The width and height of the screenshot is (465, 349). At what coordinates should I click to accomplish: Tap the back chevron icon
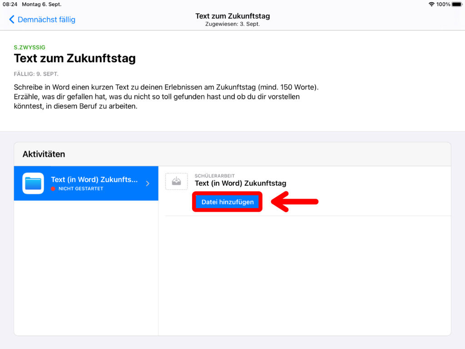tap(12, 20)
